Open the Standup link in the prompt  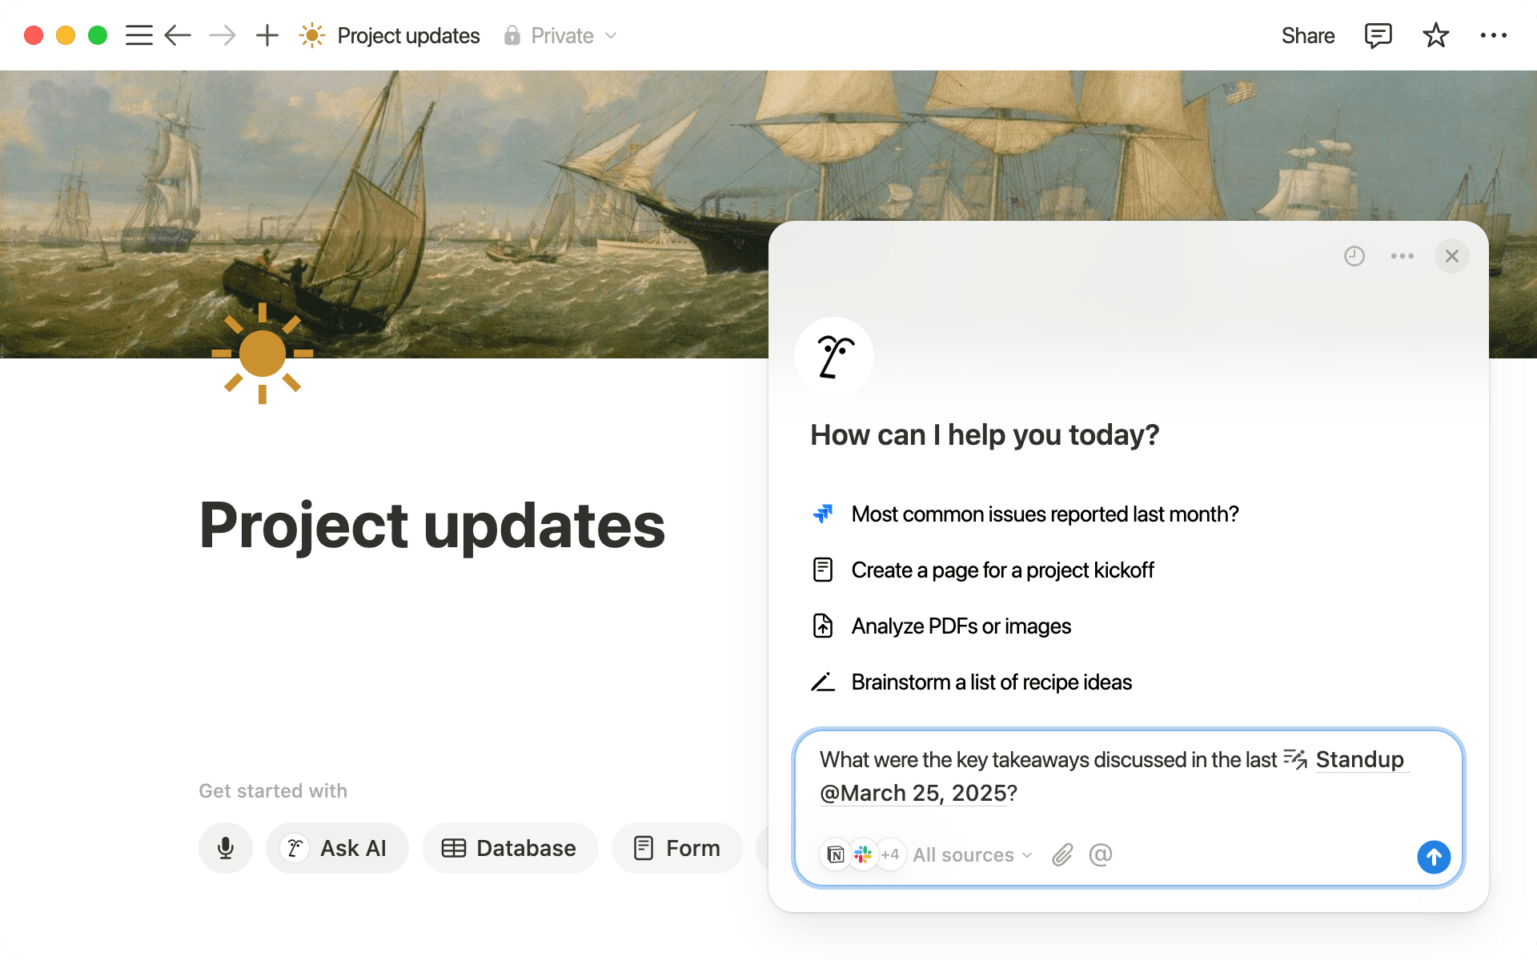coord(1361,760)
